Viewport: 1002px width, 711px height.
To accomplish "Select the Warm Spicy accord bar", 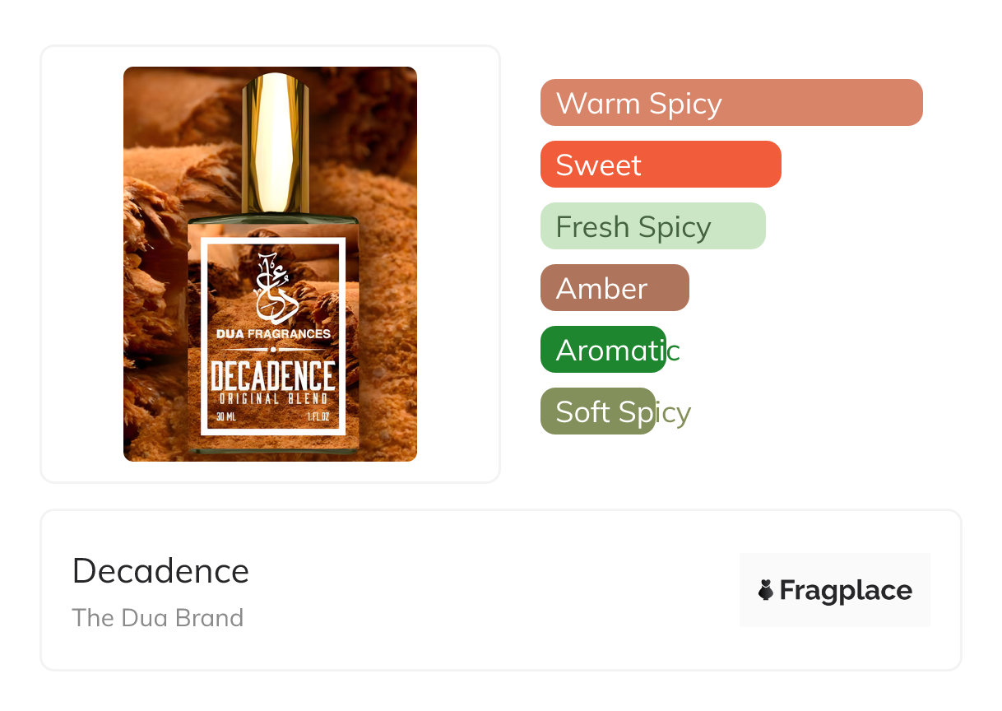I will pos(731,103).
